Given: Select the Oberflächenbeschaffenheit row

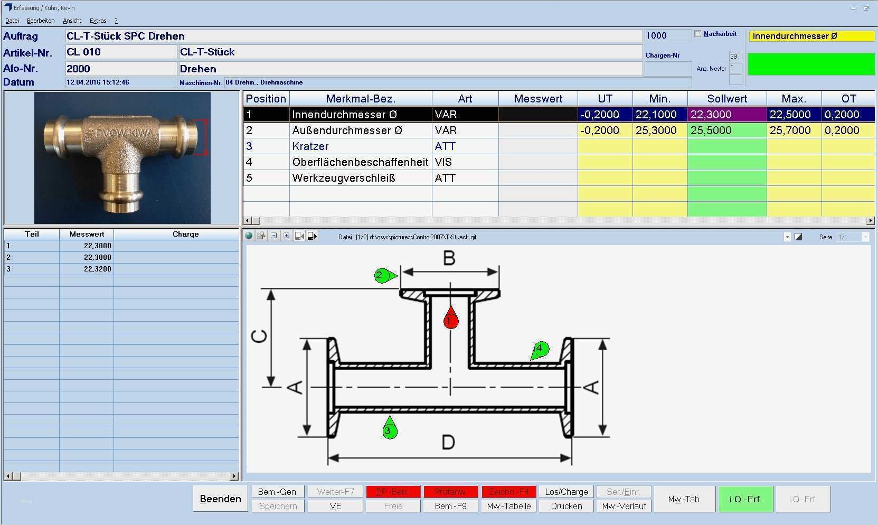Looking at the screenshot, I should (559, 162).
